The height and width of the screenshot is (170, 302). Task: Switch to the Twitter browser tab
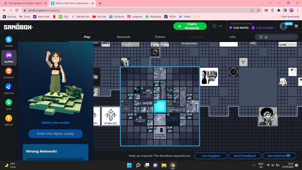24,3
